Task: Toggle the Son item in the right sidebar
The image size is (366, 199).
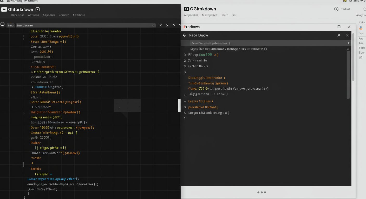Action: pyautogui.click(x=361, y=33)
